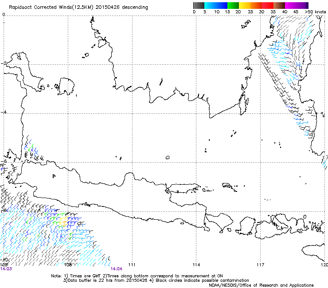Click the '-4' latitude axis label
The height and width of the screenshot is (288, 328).
click(4, 112)
